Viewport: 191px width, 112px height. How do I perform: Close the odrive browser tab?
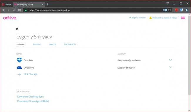(x=42, y=4)
